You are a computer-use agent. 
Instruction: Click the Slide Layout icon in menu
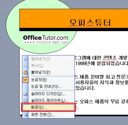[x=26, y=100]
